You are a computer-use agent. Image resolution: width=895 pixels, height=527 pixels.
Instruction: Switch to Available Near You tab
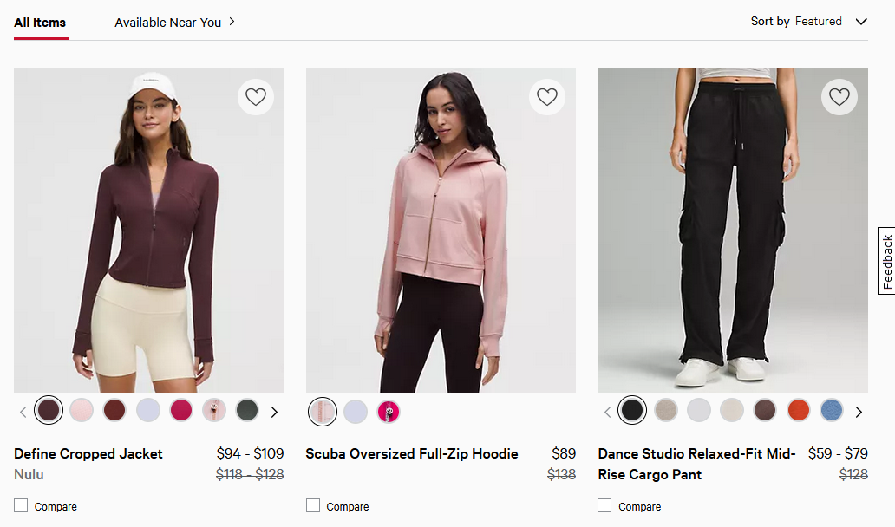click(x=167, y=23)
